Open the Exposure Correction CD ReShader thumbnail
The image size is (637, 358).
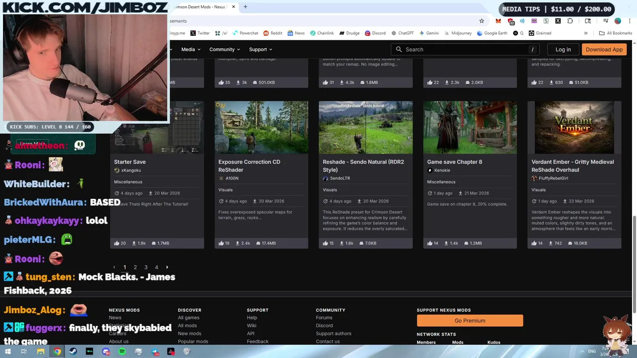(261, 127)
